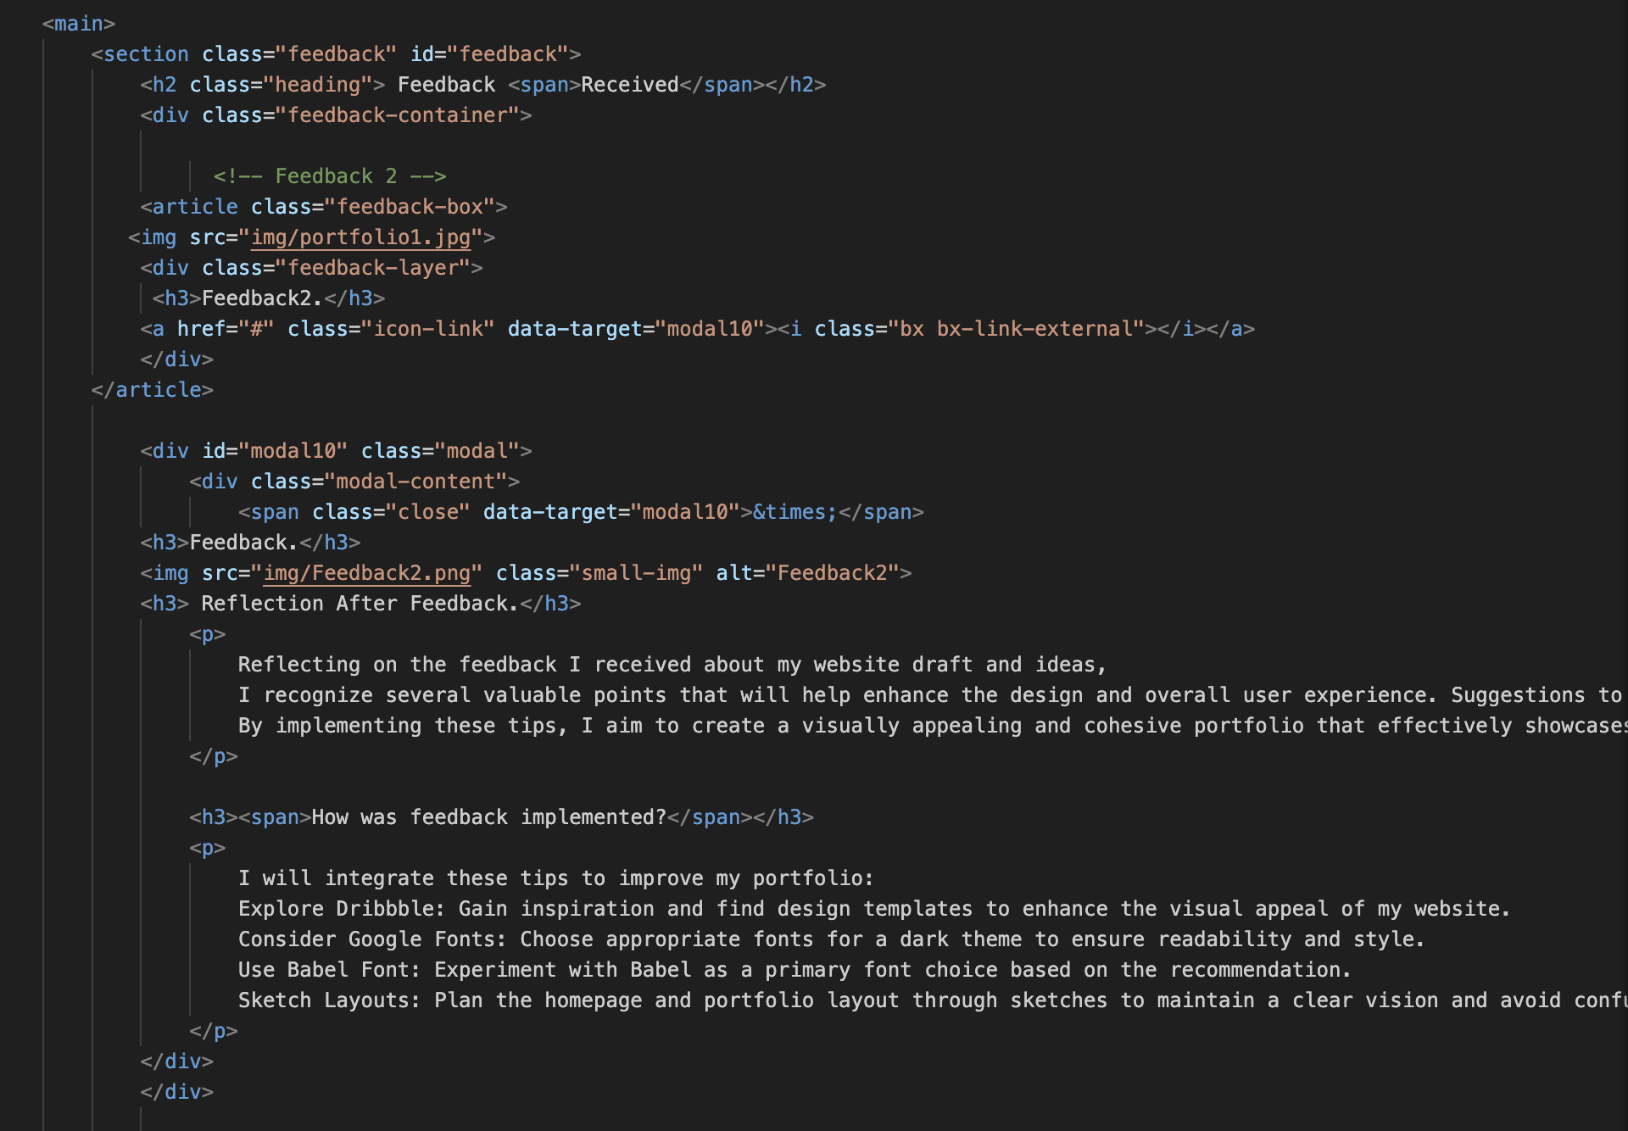The height and width of the screenshot is (1131, 1628).
Task: Click the &times; entity in the close span
Action: (794, 512)
